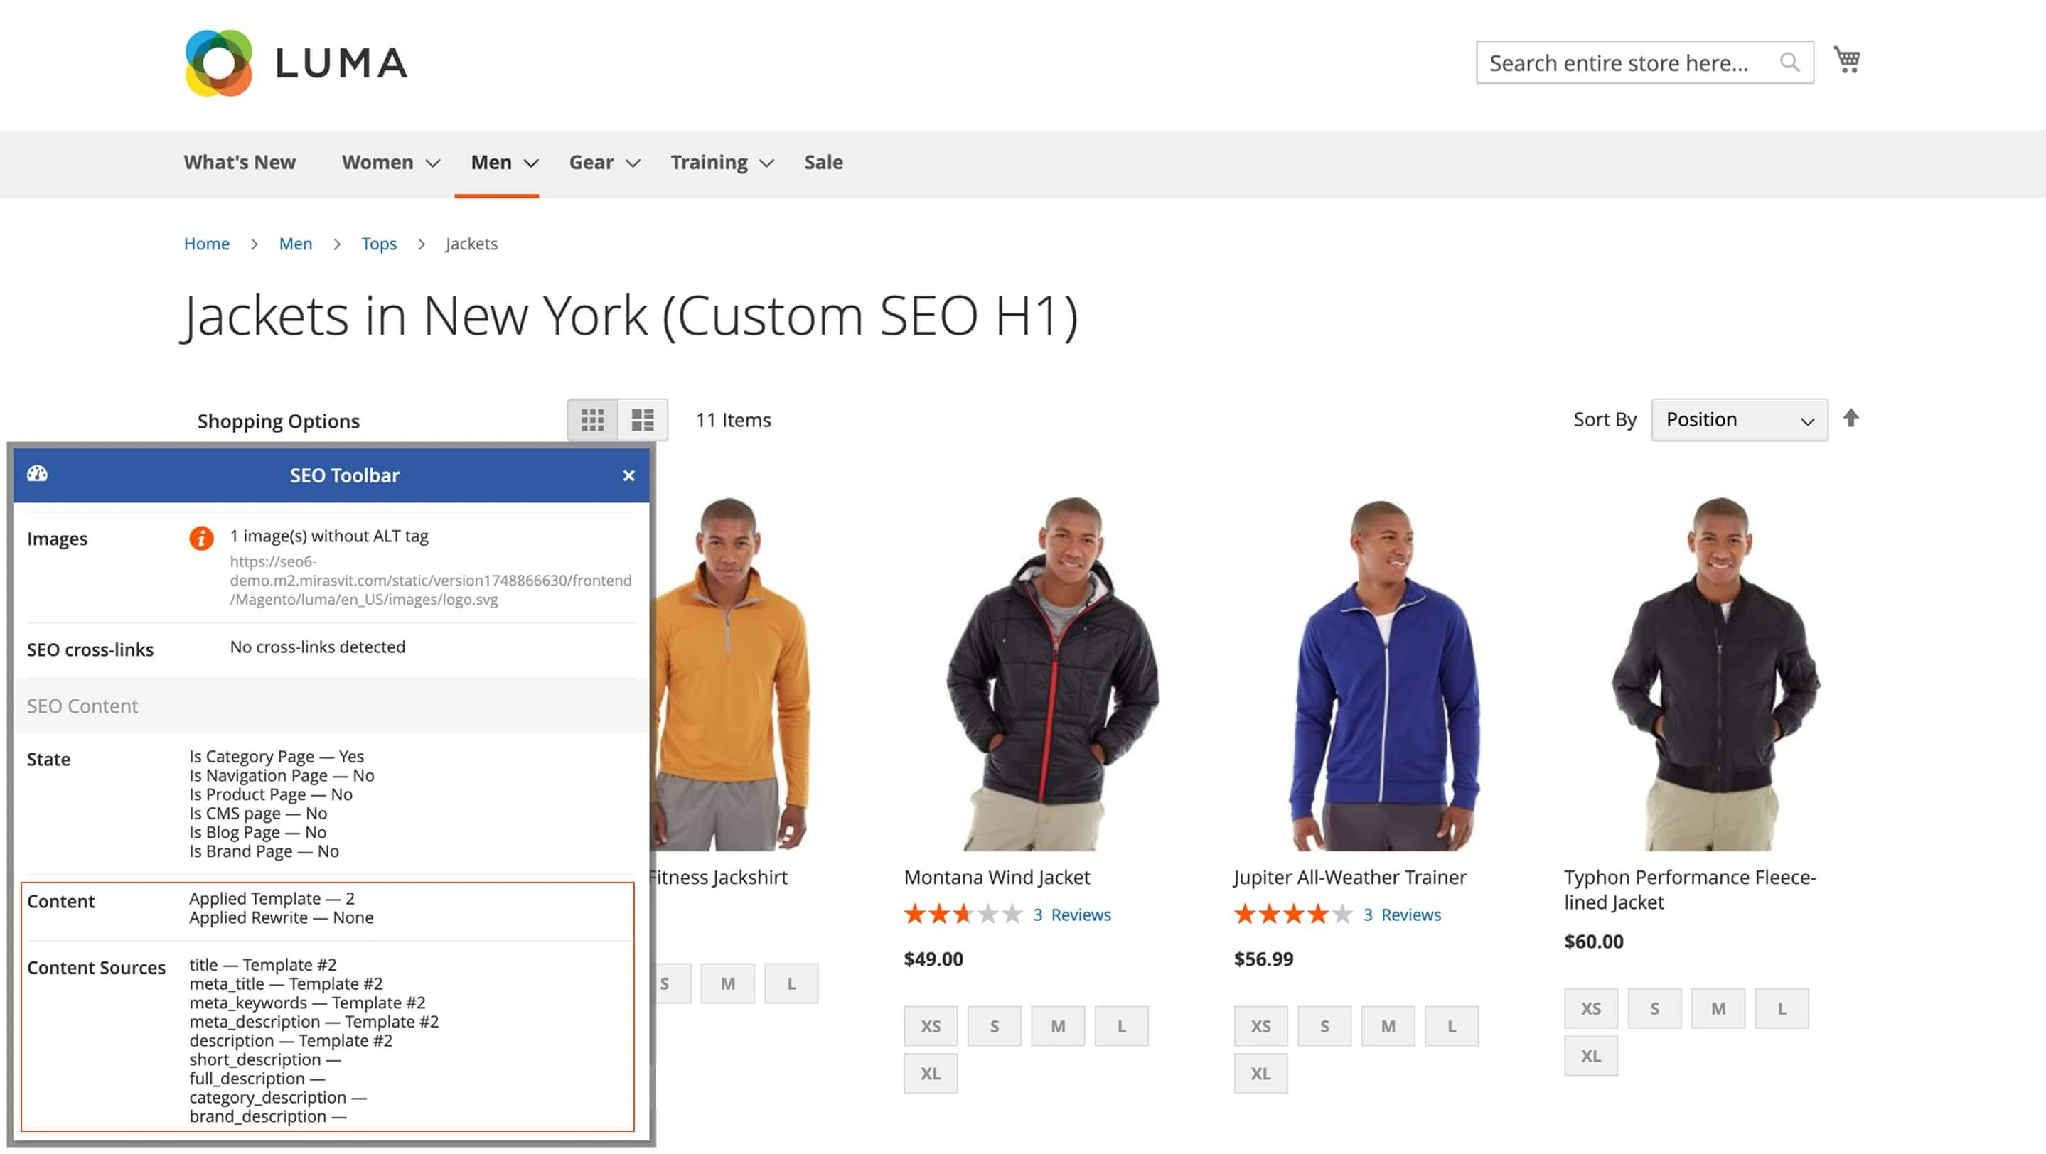Click the What's New menu item
The height and width of the screenshot is (1154, 2046).
tap(240, 162)
